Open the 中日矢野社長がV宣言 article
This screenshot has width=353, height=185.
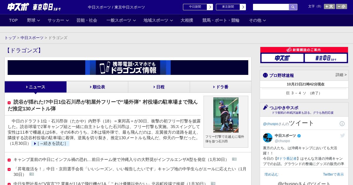(x=111, y=184)
